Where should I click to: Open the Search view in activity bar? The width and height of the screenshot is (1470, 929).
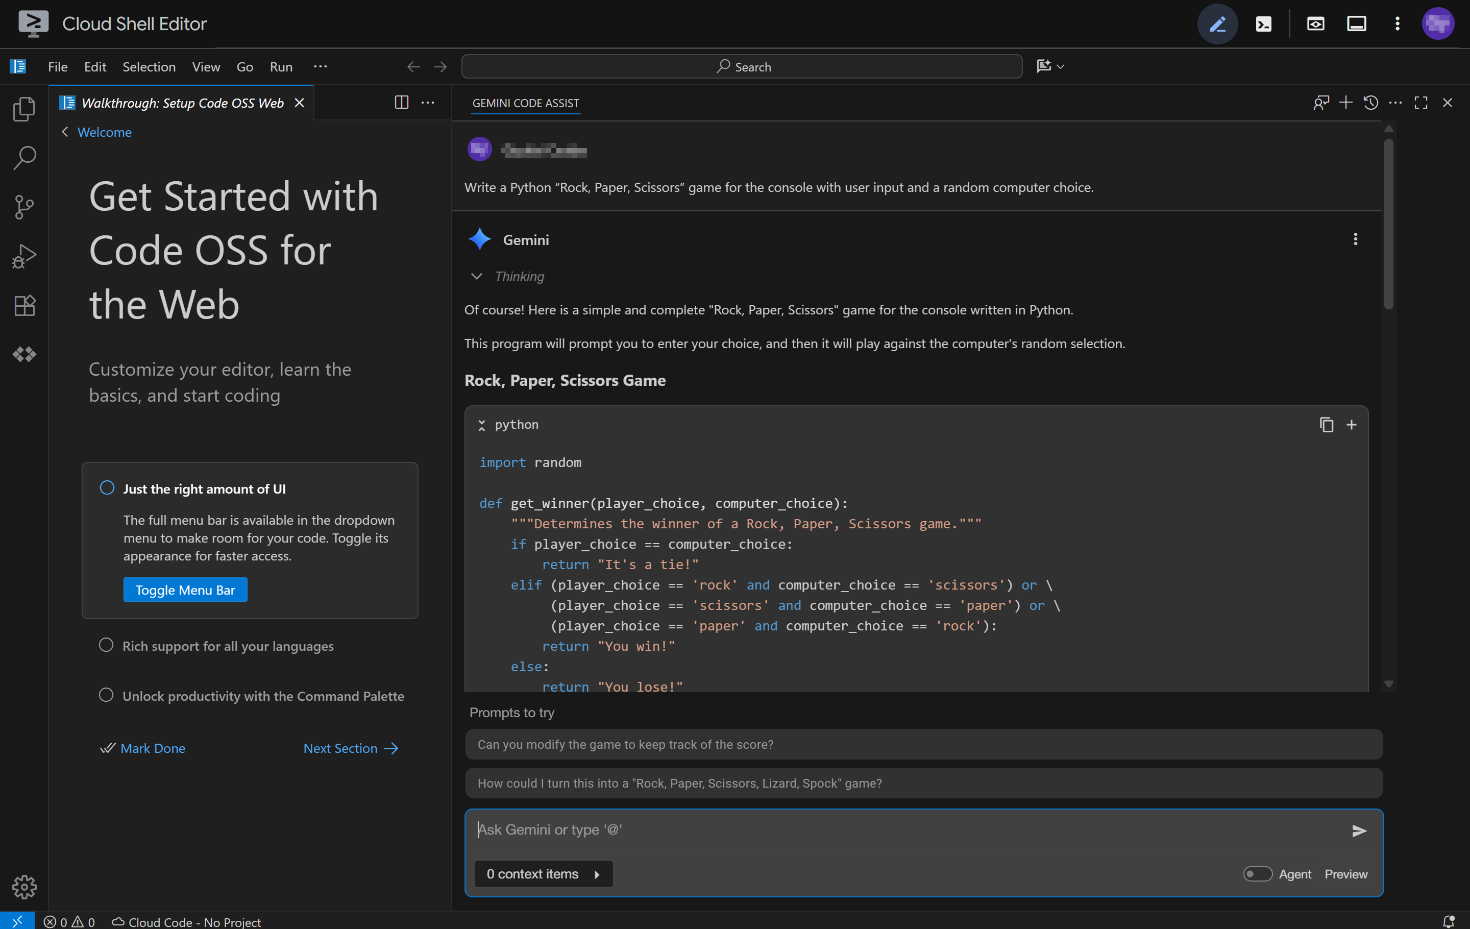(24, 158)
